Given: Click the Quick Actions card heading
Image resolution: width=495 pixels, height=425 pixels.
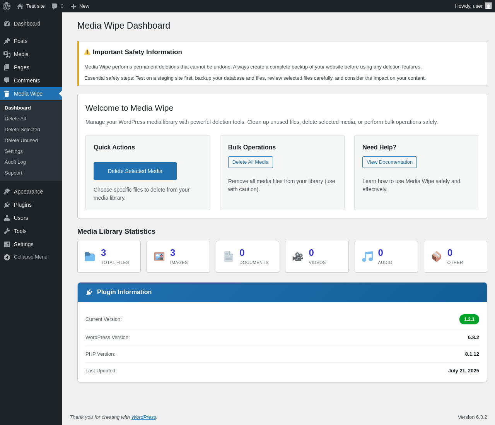Looking at the screenshot, I should tap(114, 147).
